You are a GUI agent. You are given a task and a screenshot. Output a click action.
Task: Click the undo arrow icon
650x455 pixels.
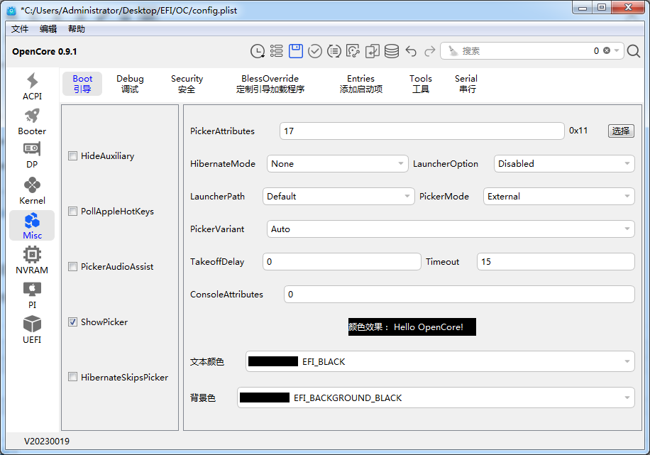(x=411, y=51)
